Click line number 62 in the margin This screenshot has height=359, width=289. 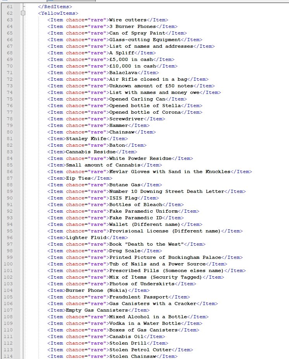click(9, 13)
